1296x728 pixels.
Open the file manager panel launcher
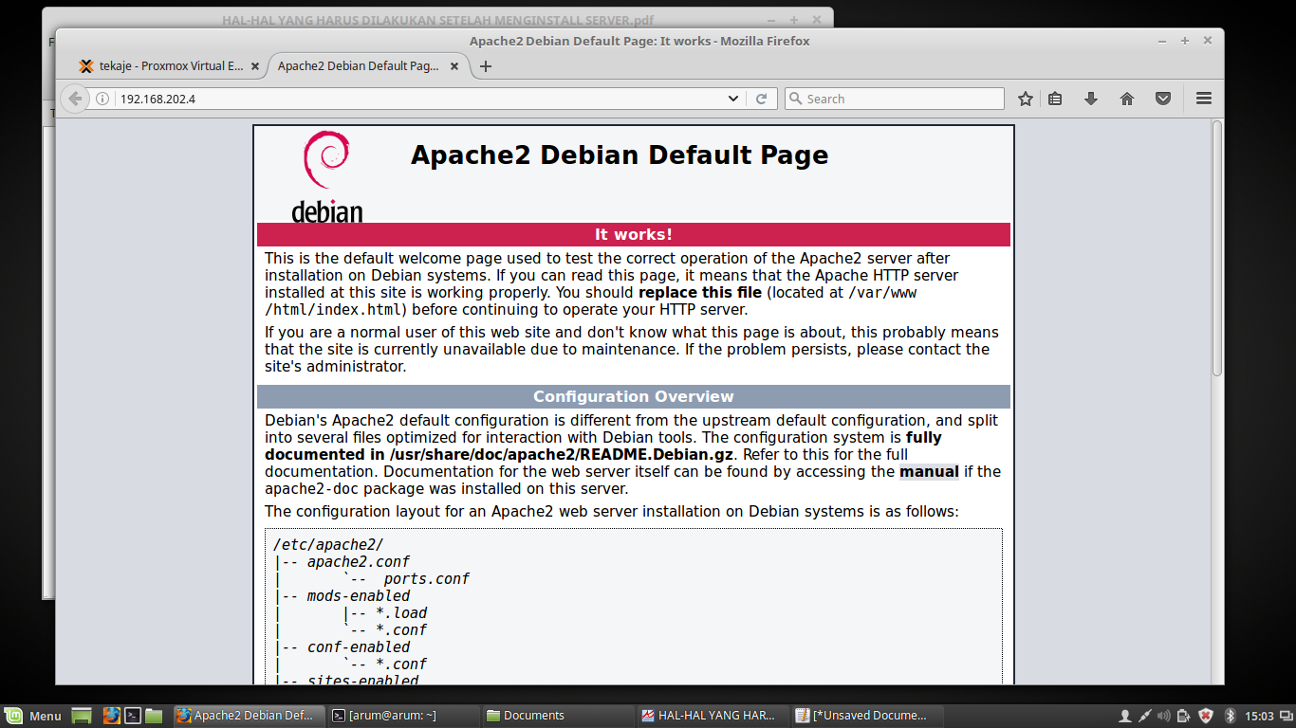155,716
